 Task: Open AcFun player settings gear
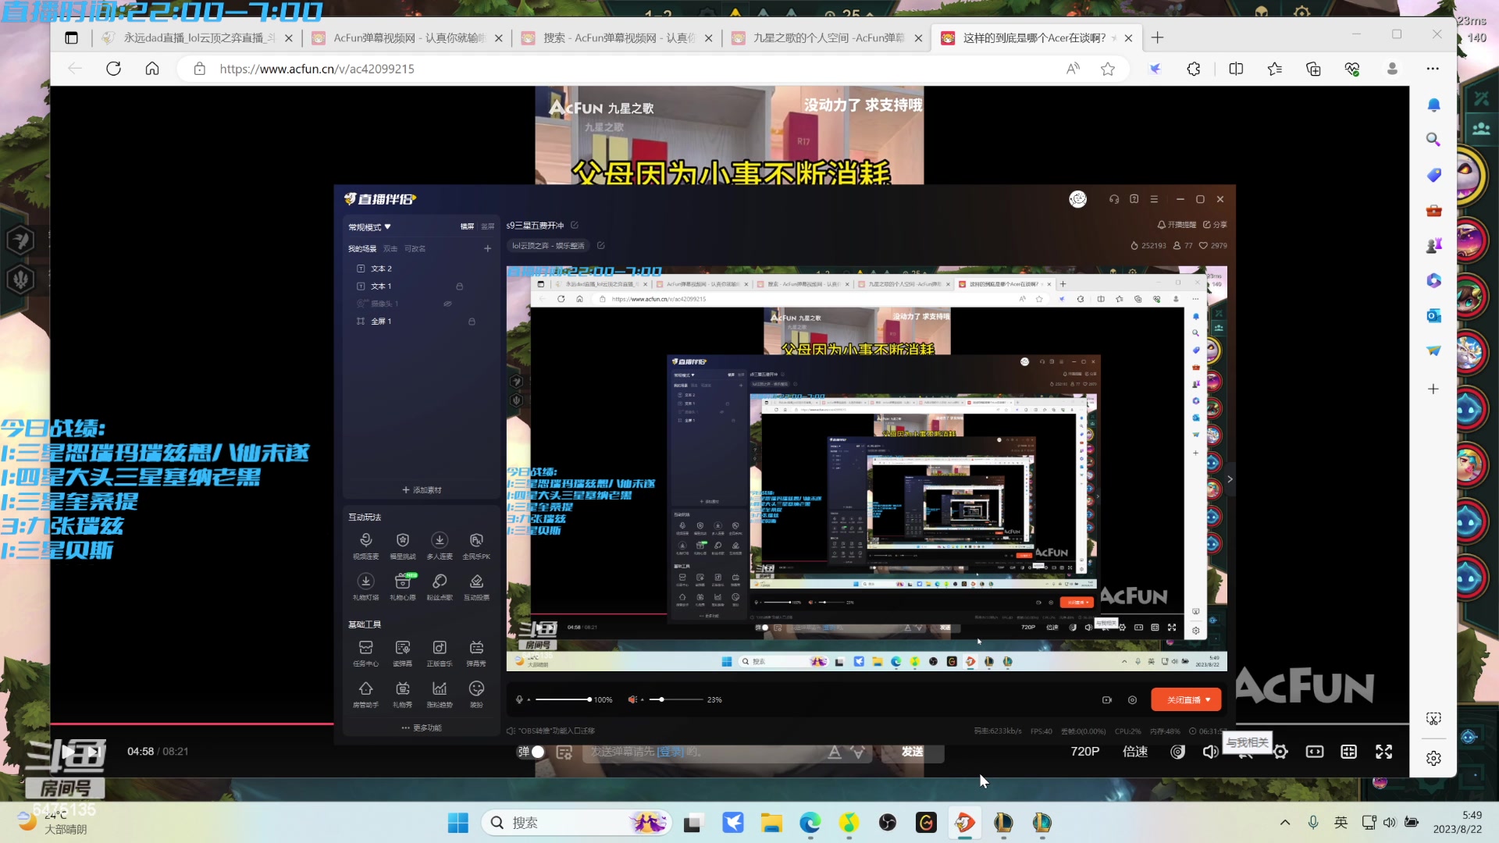click(x=1280, y=752)
